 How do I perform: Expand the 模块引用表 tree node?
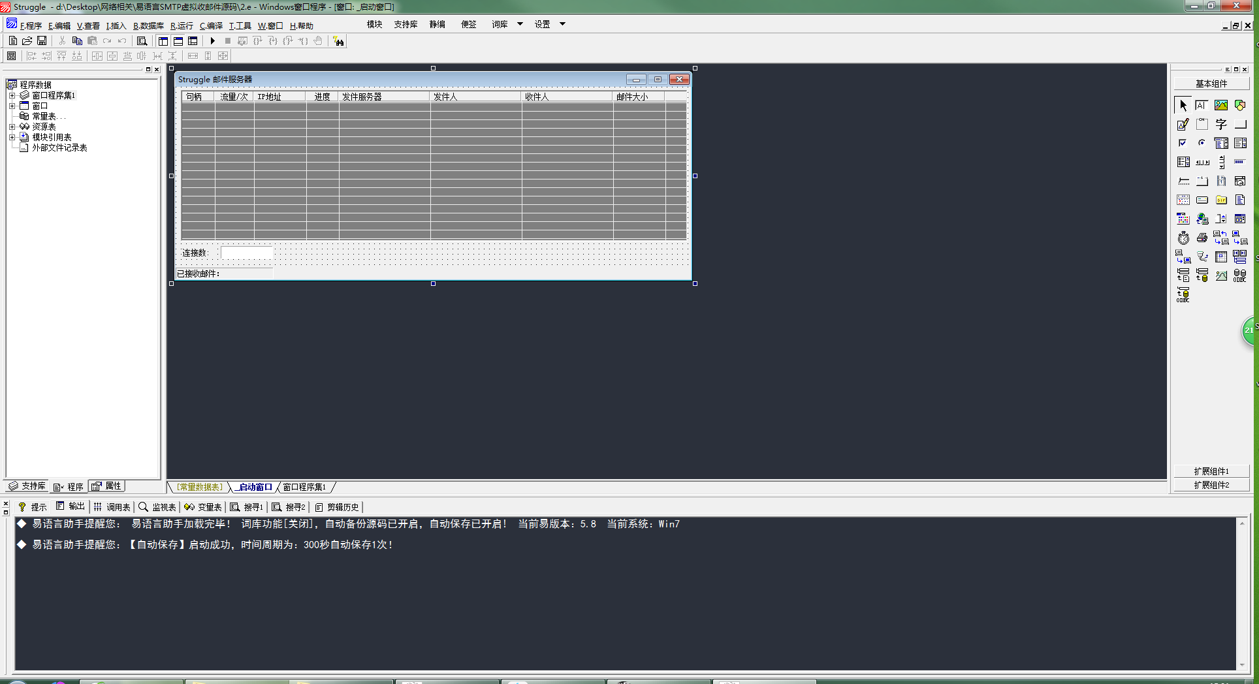(12, 137)
